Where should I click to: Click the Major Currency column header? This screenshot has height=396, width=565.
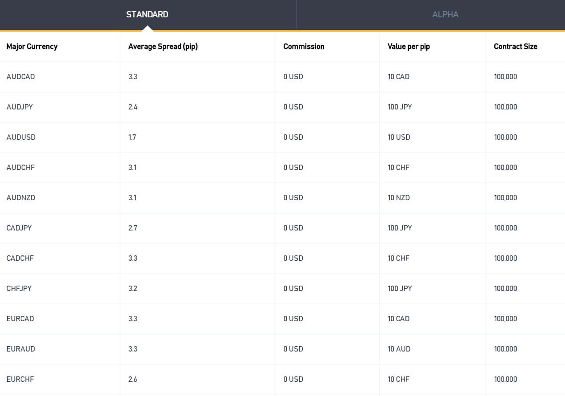[x=32, y=46]
